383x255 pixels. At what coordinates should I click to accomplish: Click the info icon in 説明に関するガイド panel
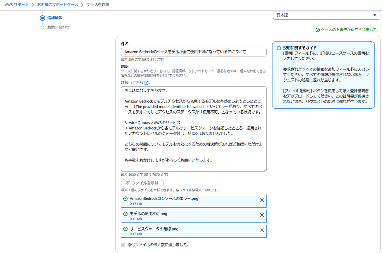coord(279,48)
